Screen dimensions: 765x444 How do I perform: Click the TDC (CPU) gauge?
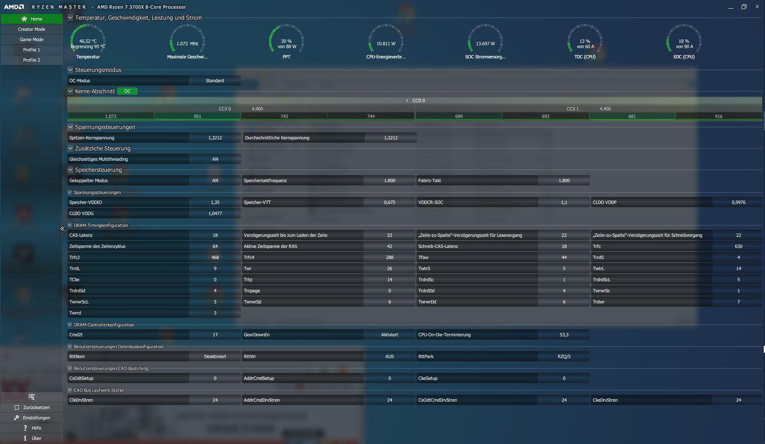(x=585, y=42)
